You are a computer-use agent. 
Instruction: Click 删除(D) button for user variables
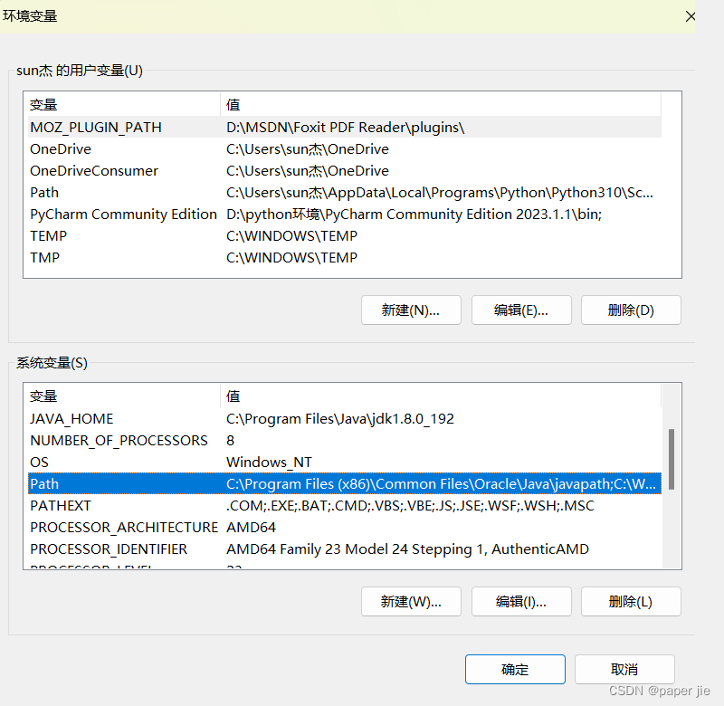(631, 310)
